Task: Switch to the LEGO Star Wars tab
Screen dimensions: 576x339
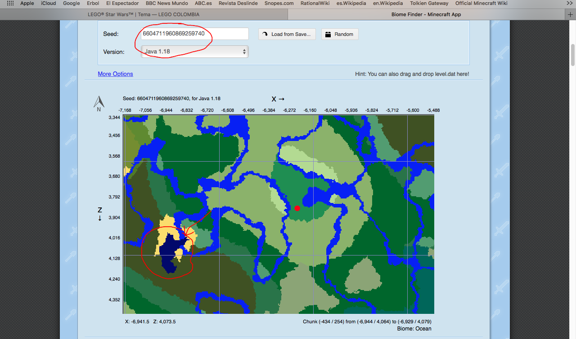Action: tap(144, 14)
